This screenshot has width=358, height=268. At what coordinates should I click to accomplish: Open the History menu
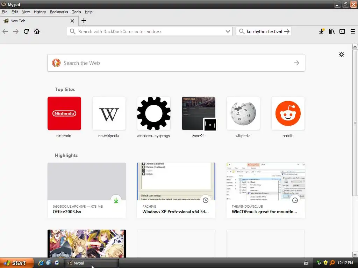(x=40, y=12)
